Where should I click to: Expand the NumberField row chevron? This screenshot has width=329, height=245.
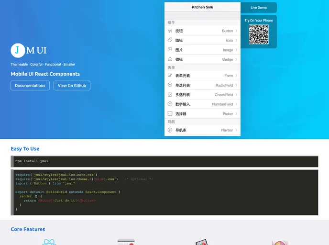236,104
